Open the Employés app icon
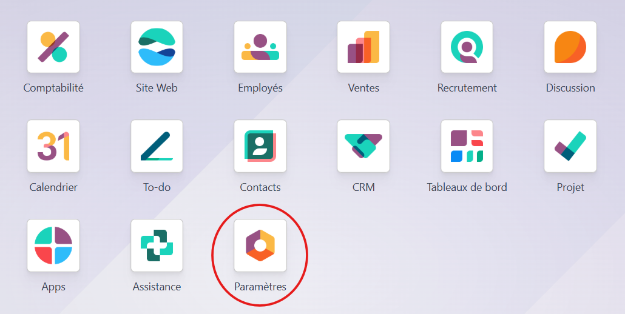625x314 pixels. point(260,47)
